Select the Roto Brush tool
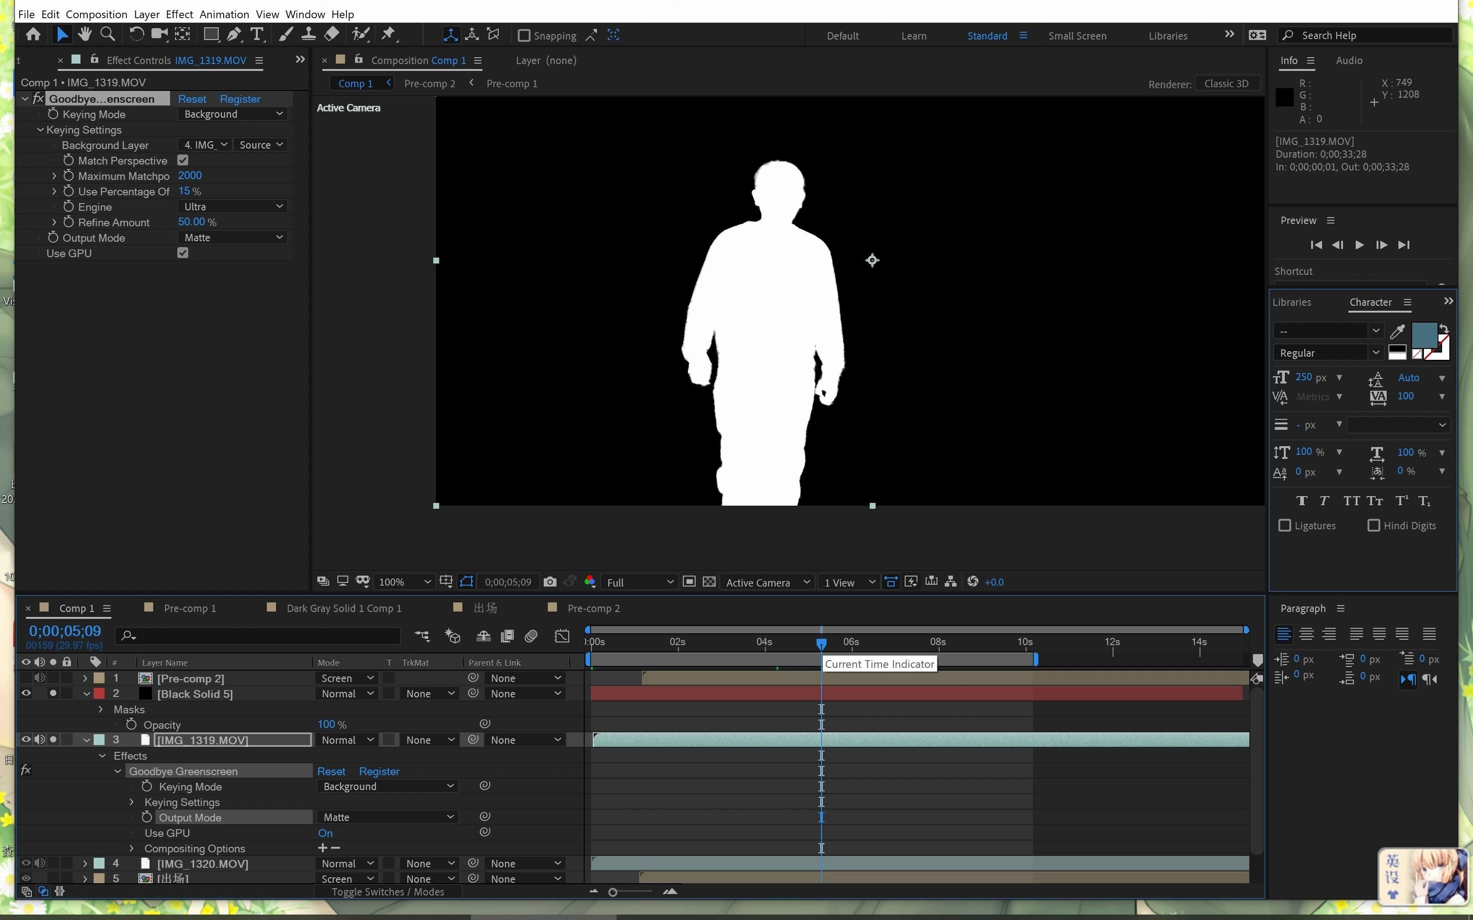The height and width of the screenshot is (920, 1473). click(361, 35)
